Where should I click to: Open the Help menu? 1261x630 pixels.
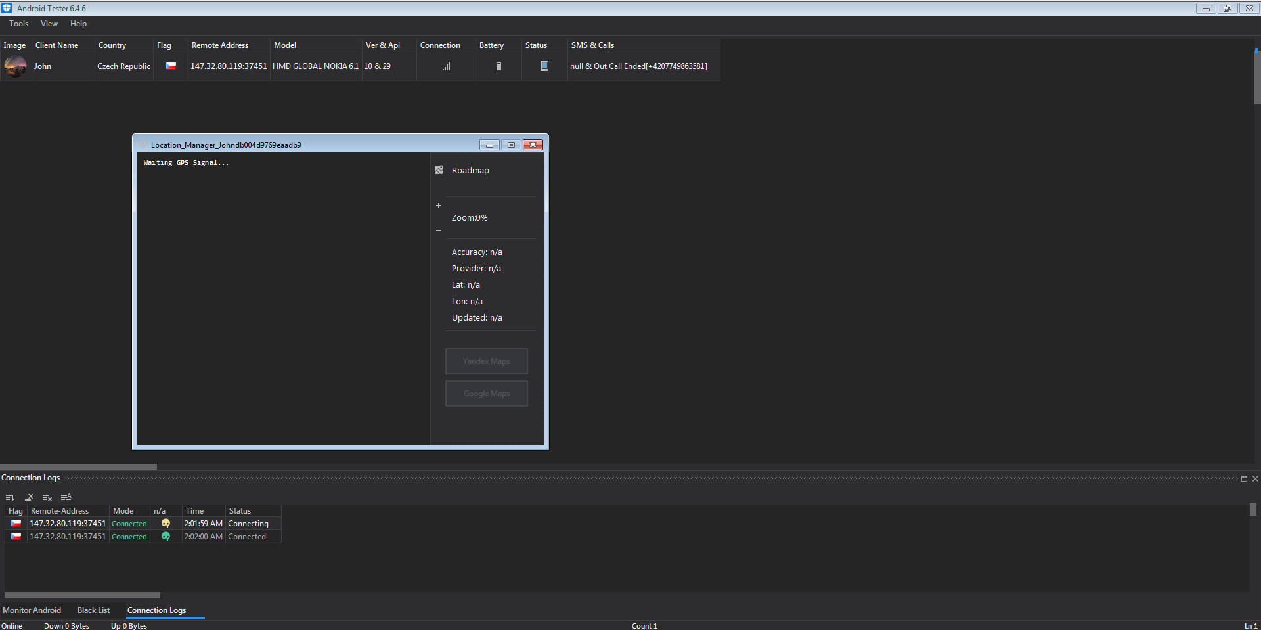click(x=78, y=24)
